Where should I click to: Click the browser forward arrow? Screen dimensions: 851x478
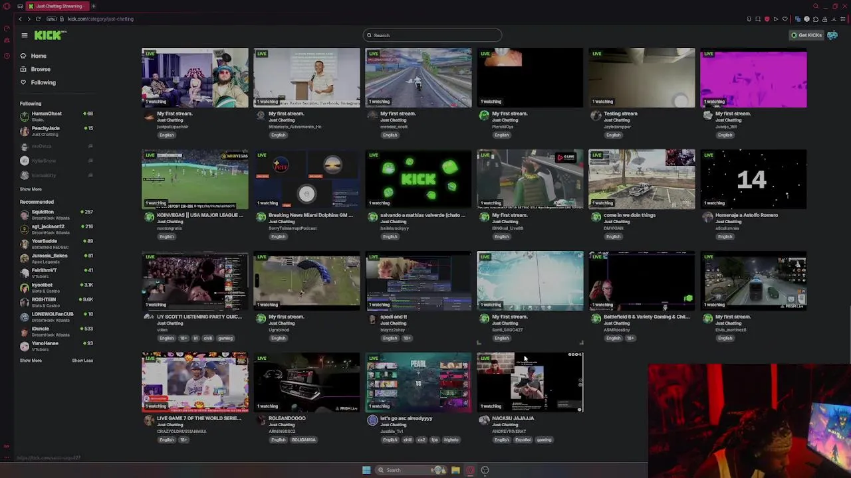tap(29, 19)
